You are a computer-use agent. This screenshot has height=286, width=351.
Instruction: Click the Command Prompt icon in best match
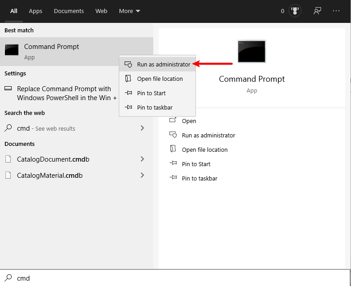point(12,49)
